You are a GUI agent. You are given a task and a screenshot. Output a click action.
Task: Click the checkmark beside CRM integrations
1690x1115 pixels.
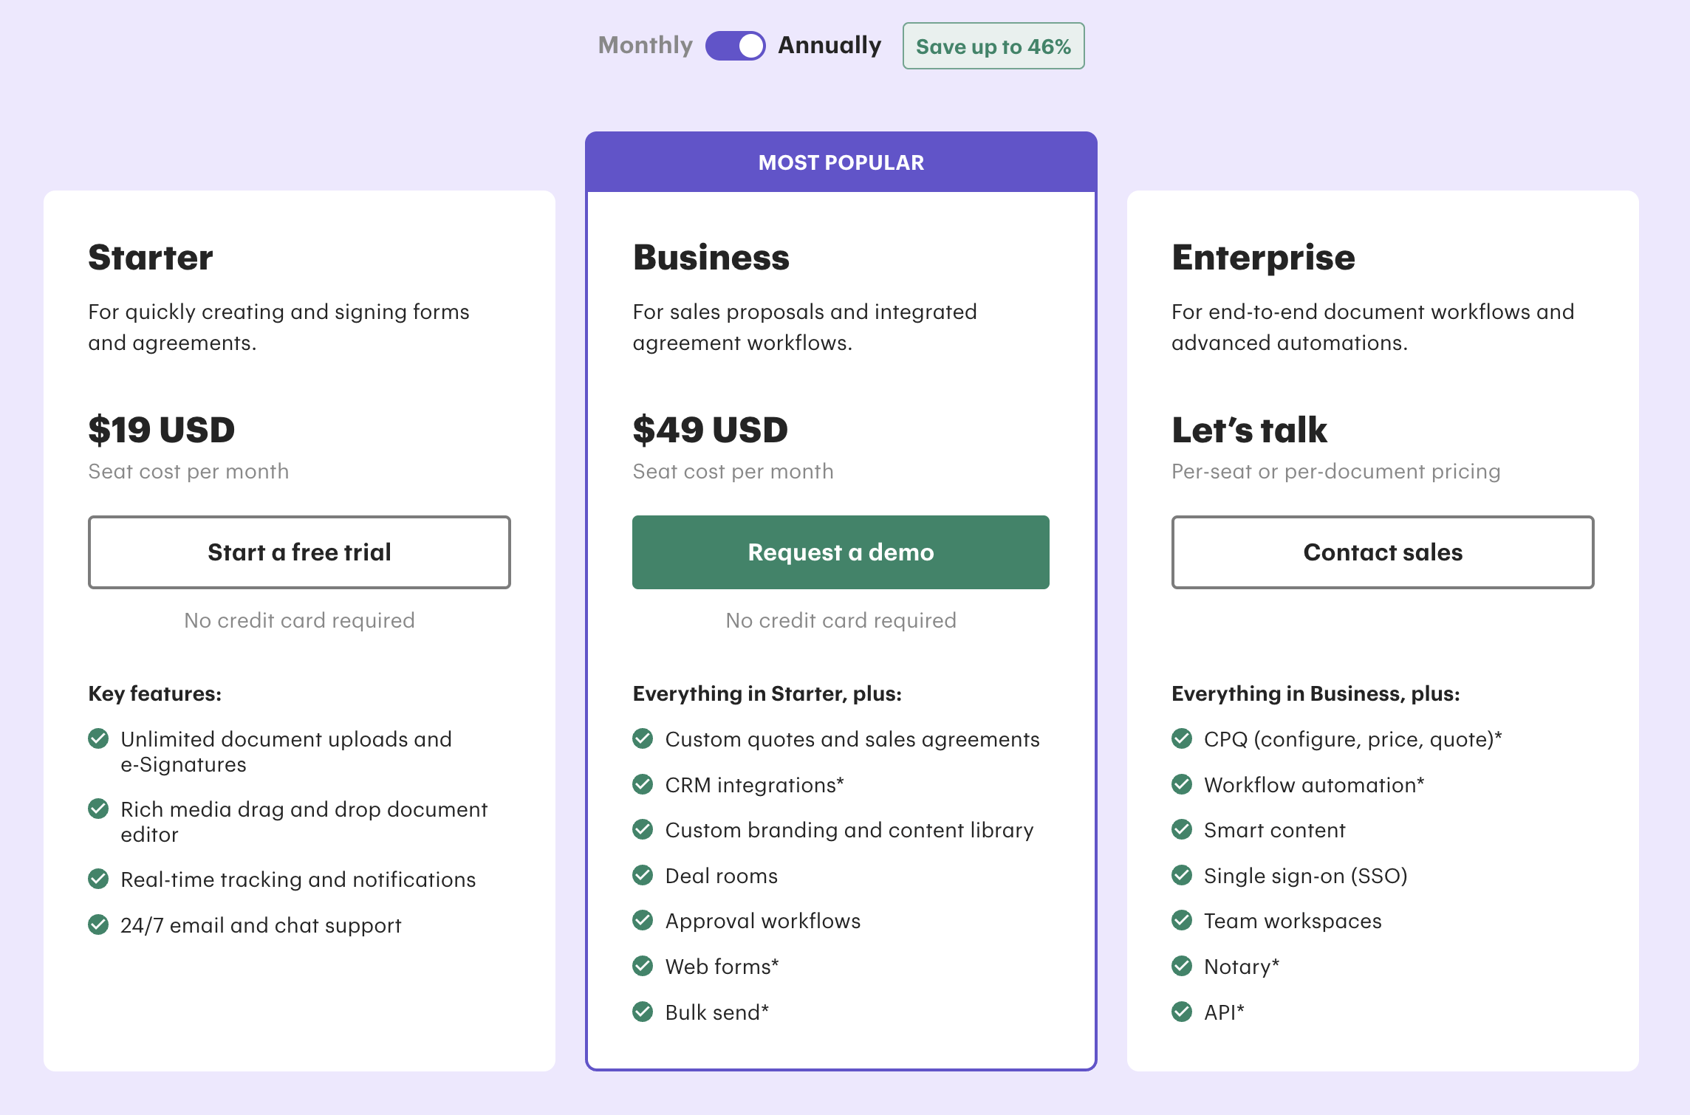(644, 784)
